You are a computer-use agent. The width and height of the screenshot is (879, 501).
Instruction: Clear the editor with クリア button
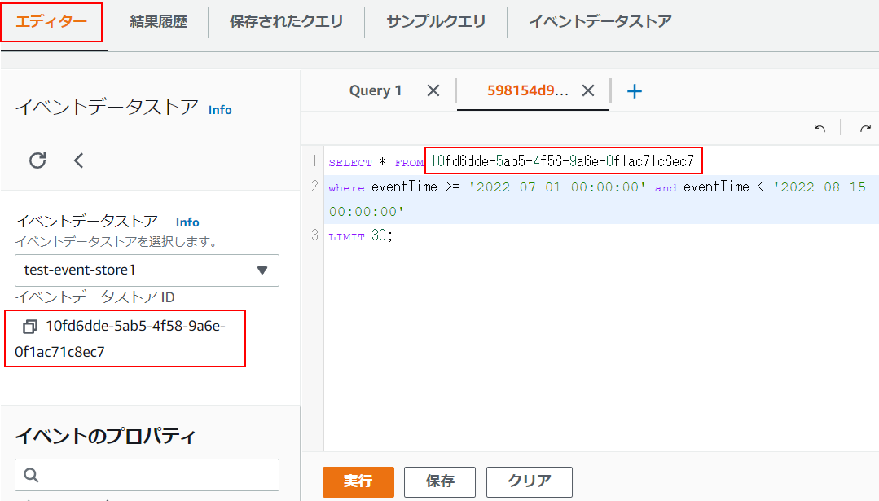click(x=529, y=481)
